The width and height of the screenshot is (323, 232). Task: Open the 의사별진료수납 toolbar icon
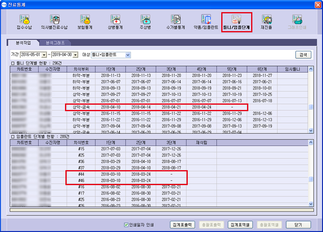click(x=55, y=22)
